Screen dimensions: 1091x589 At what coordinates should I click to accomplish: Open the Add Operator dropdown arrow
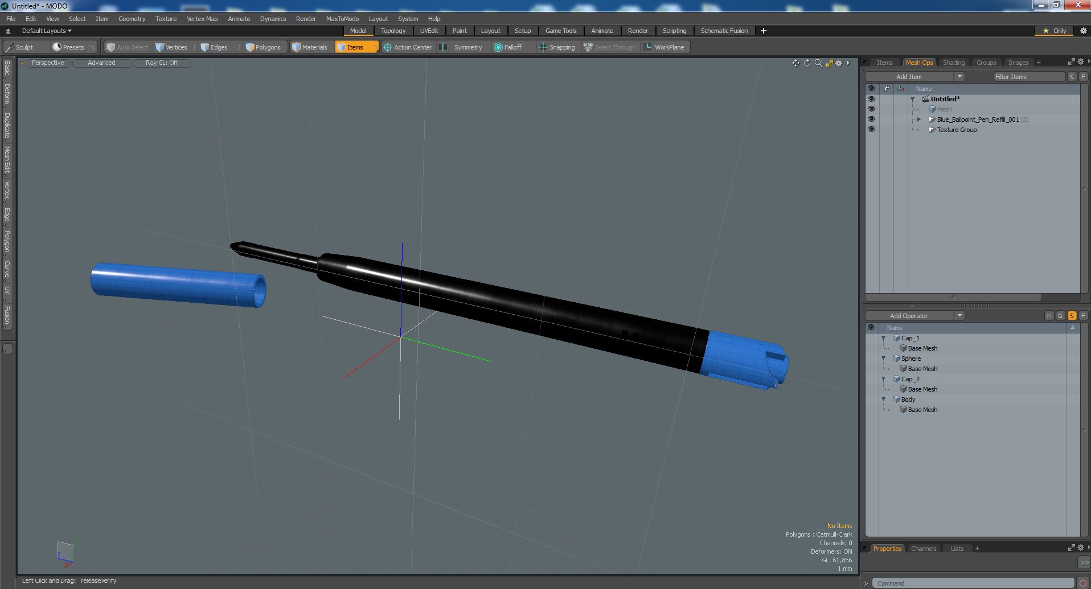[x=959, y=316]
